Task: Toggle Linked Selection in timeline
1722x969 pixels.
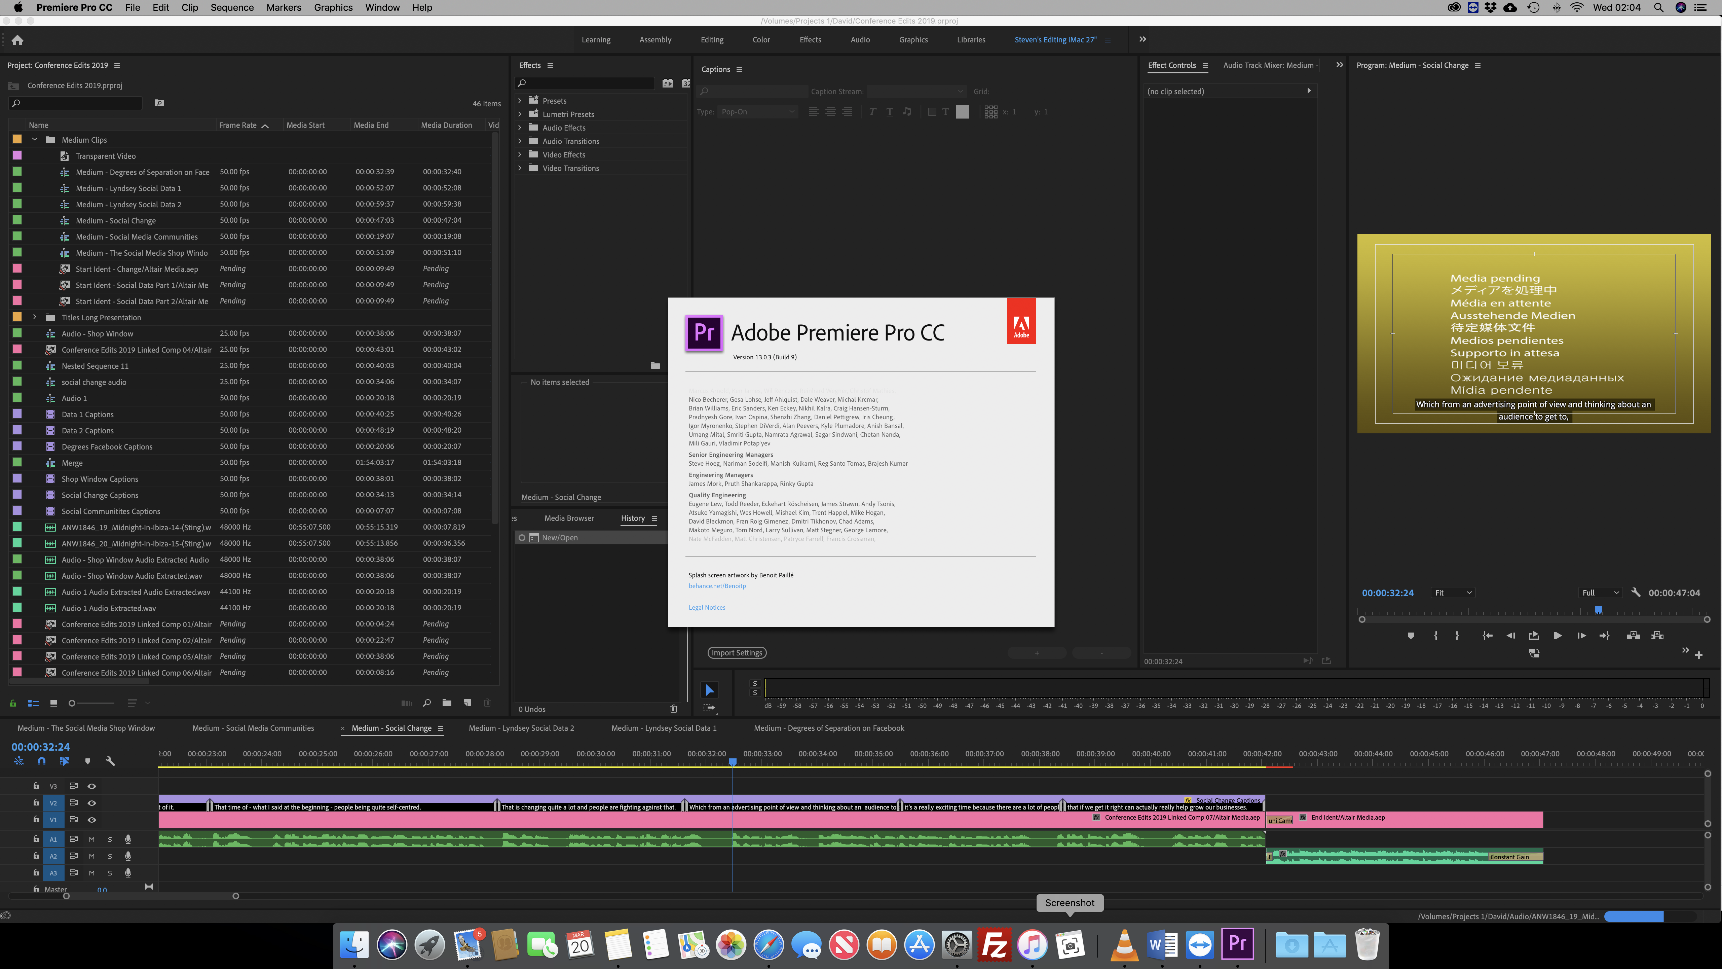Action: click(64, 761)
